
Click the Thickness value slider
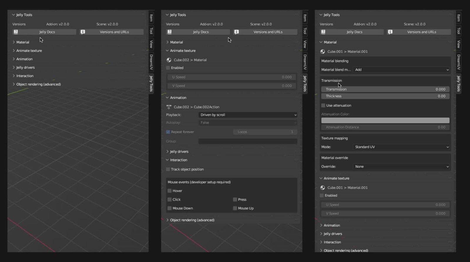tap(385, 96)
